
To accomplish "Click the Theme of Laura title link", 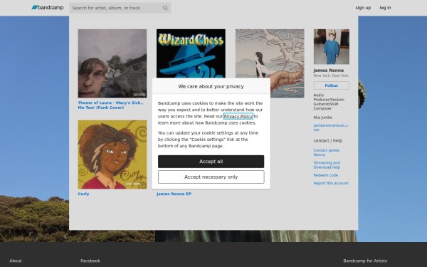I will click(110, 105).
